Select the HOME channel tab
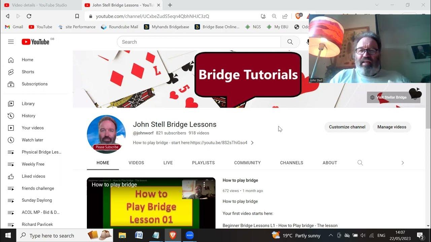Viewport: 431px width, 242px height. pyautogui.click(x=103, y=163)
